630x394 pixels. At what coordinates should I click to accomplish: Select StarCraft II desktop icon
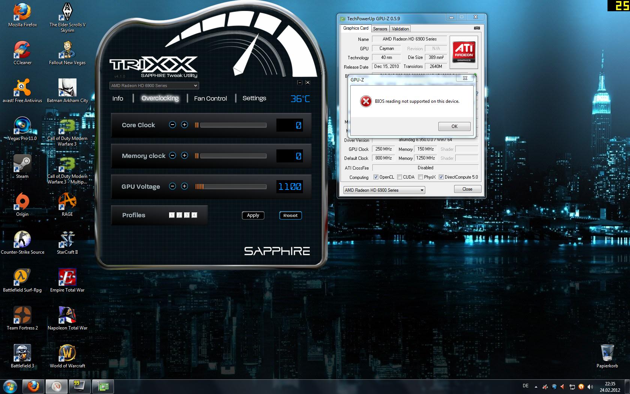pos(67,242)
